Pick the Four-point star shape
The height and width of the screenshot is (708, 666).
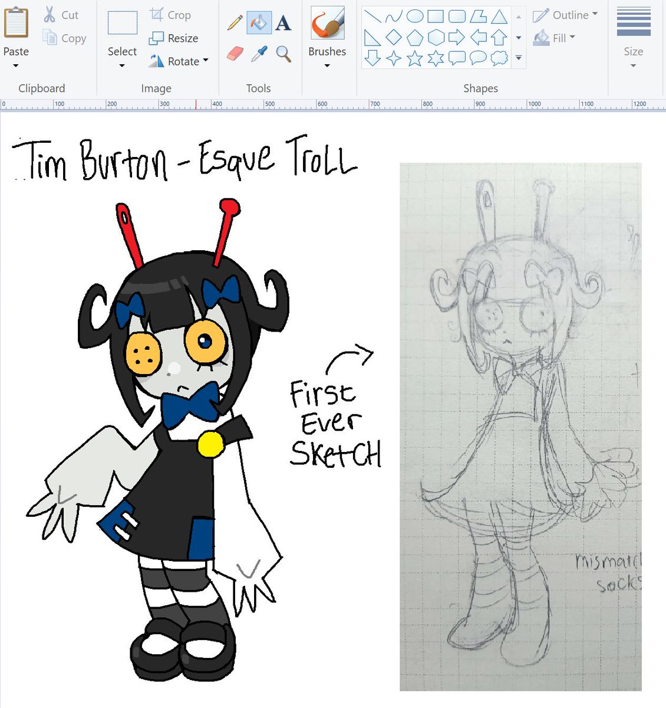(394, 58)
